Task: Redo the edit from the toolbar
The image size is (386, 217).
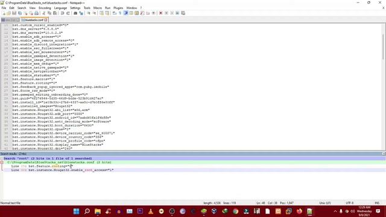Action: tap(68, 13)
